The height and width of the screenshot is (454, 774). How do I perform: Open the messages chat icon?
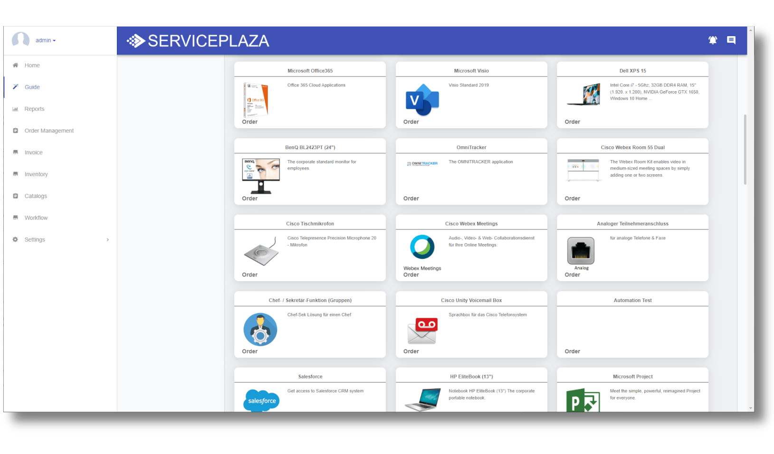731,40
